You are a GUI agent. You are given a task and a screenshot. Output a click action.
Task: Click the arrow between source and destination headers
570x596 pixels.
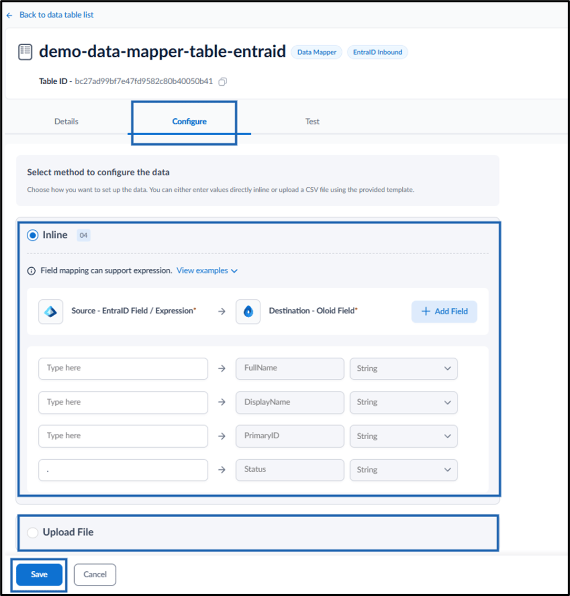tap(222, 311)
